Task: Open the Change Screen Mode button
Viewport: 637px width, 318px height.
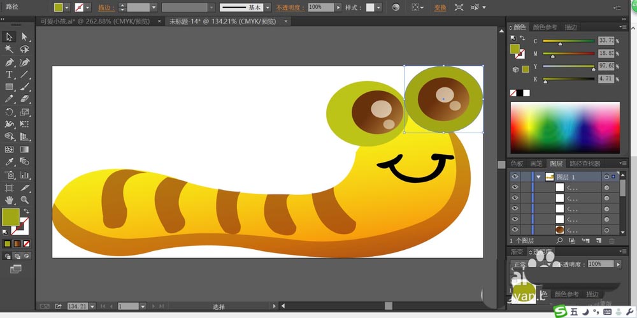Action: pos(15,269)
